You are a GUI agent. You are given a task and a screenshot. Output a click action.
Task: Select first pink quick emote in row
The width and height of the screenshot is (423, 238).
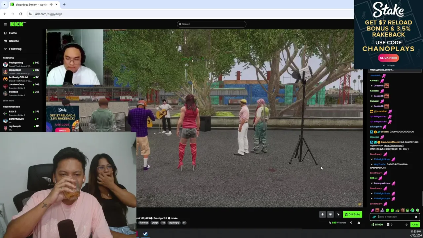point(372,210)
